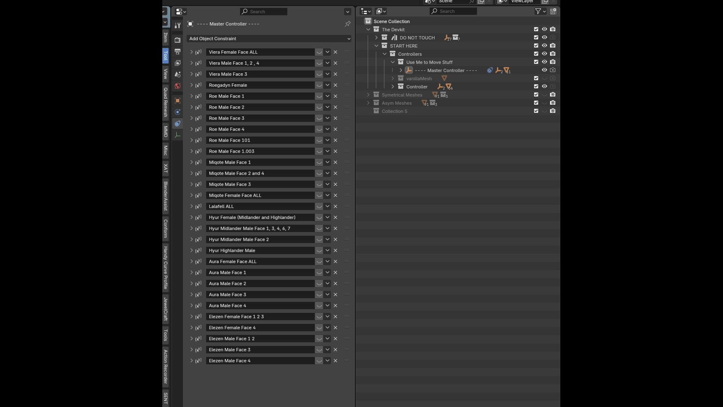Remove the Elezen Male Face 4 constraint
This screenshot has height=407, width=723.
[336, 361]
